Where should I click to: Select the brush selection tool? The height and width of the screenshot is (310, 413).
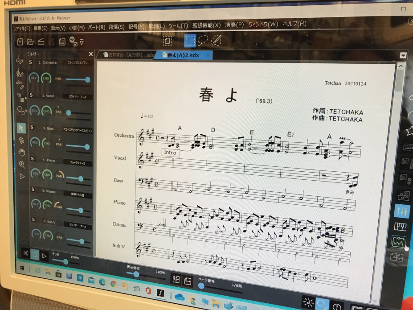pos(217,40)
